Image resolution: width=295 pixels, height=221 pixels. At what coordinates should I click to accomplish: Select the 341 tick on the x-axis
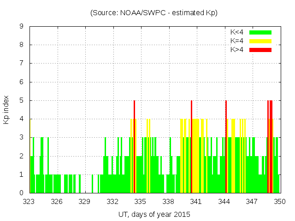coord(196,201)
